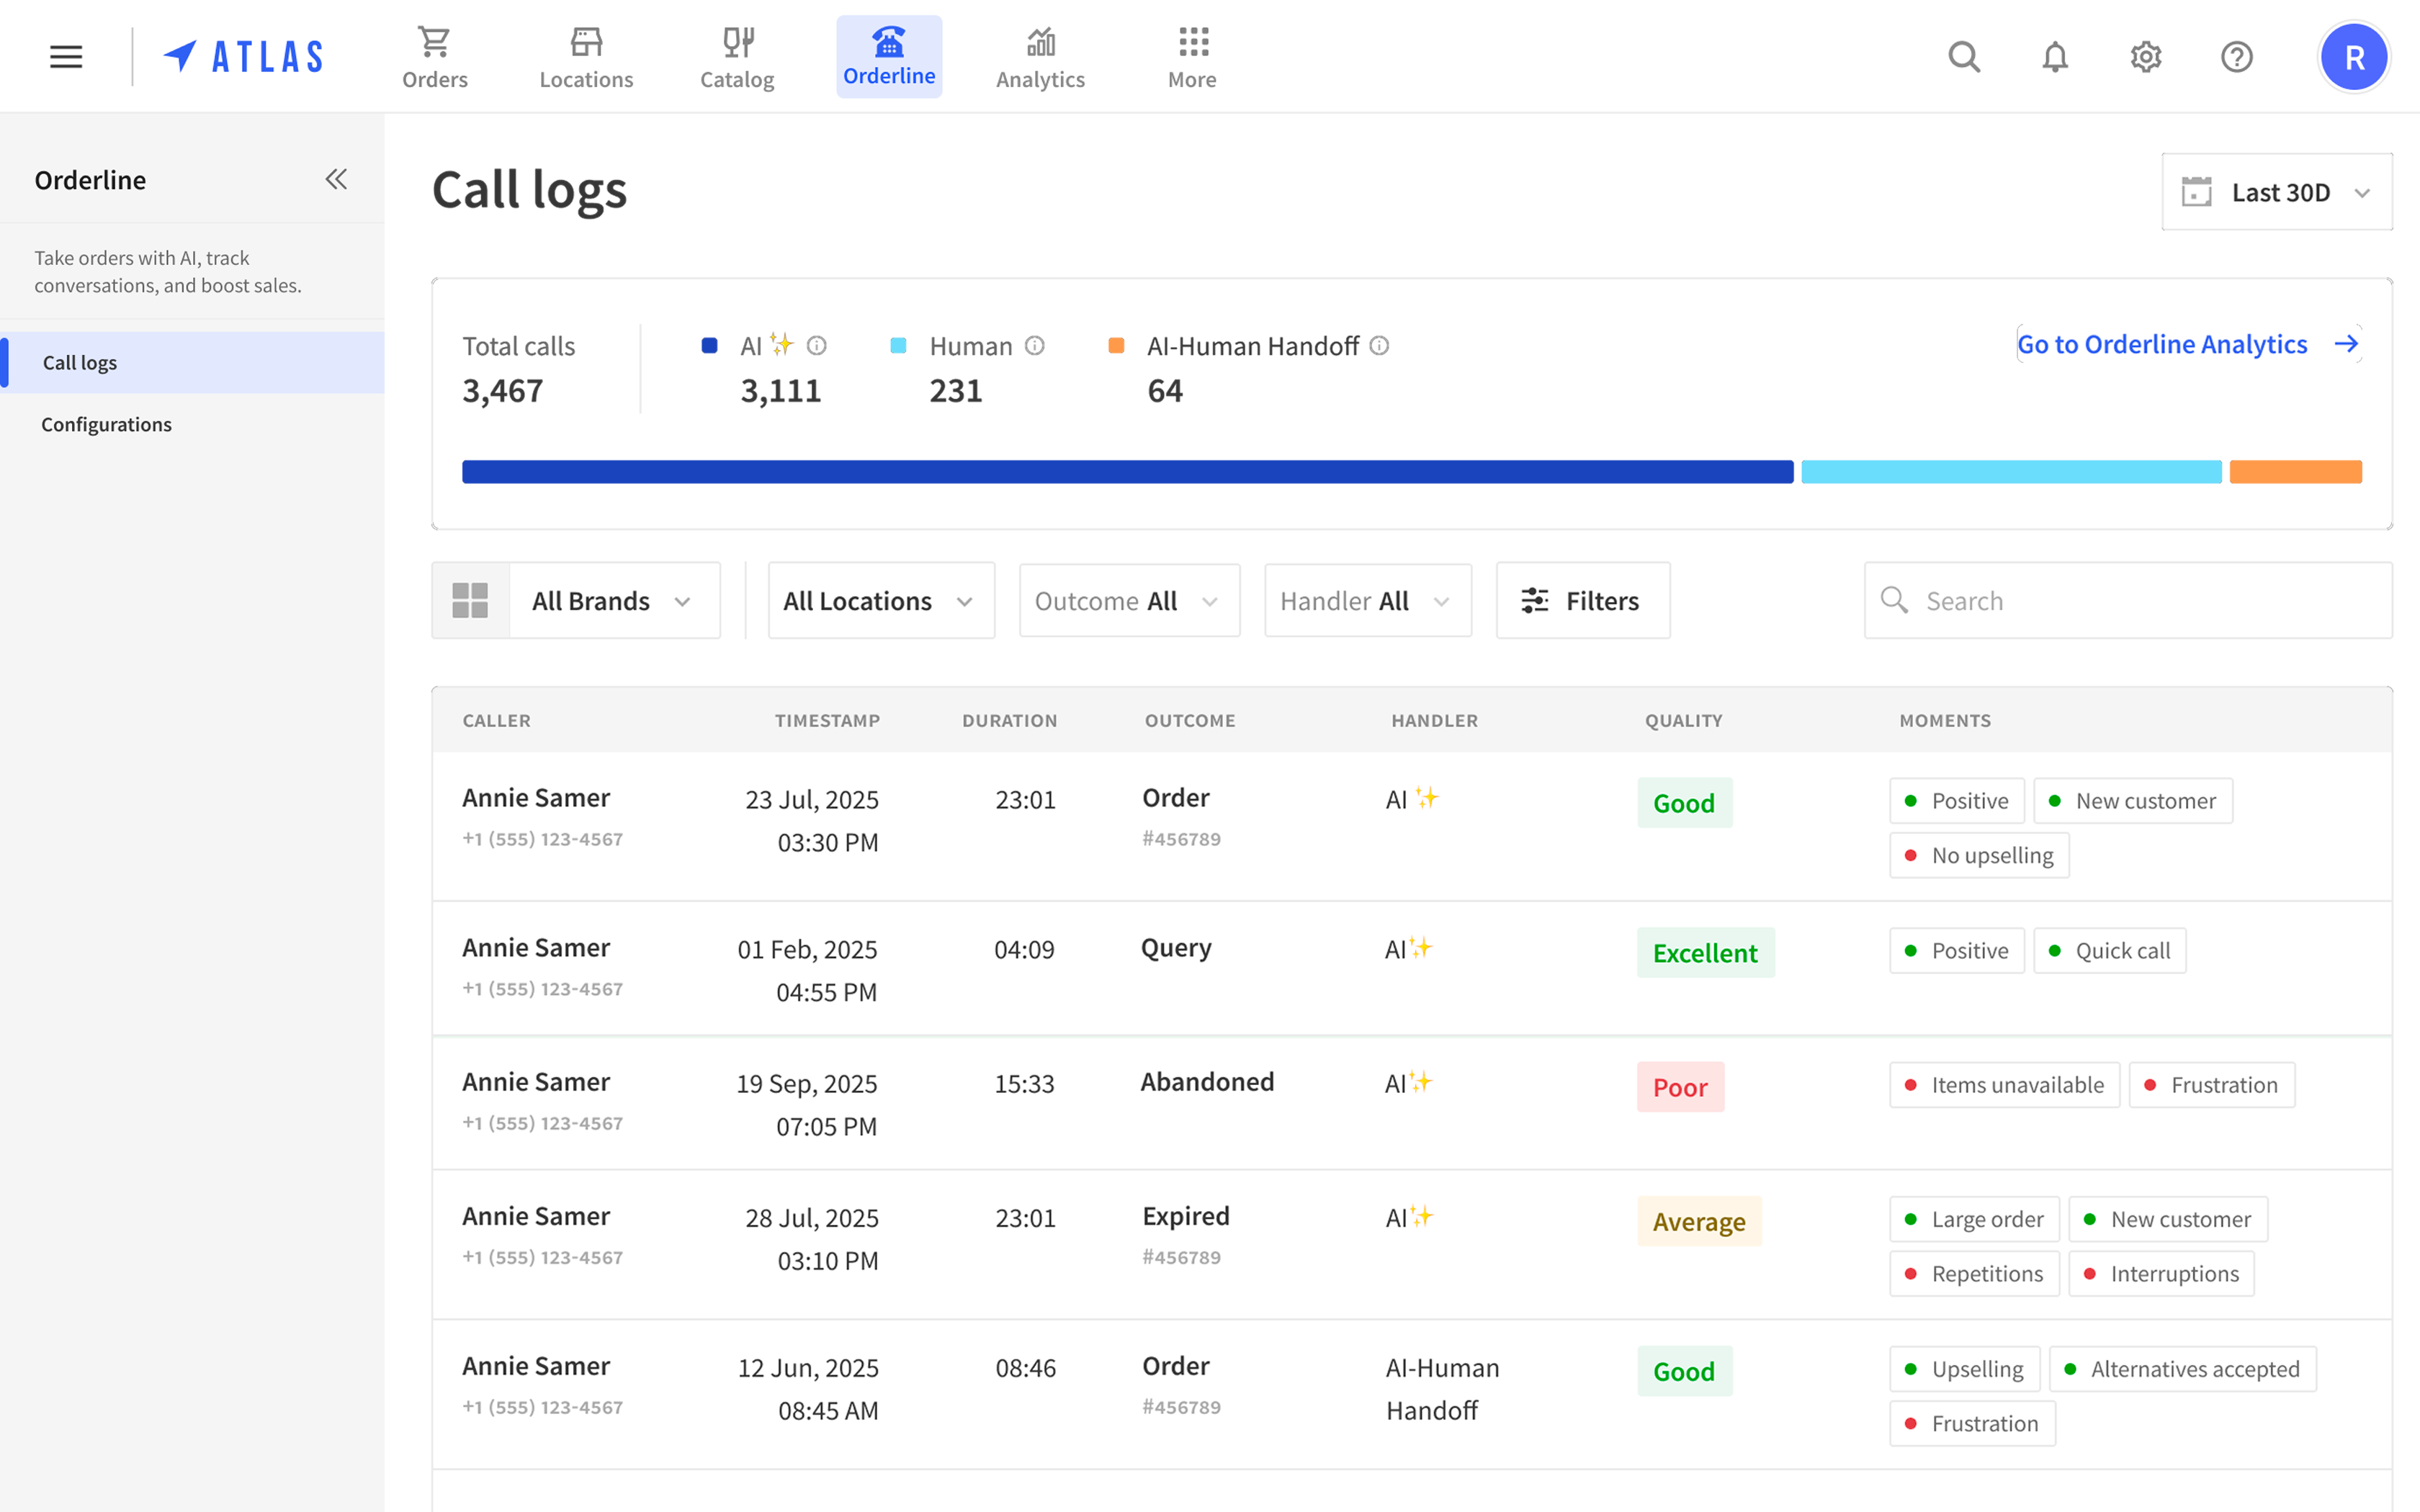This screenshot has height=1512, width=2420.
Task: Collapse the Orderline sidebar with double chevron
Action: (336, 180)
